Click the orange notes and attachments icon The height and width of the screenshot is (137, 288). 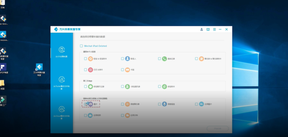[x=202, y=59]
